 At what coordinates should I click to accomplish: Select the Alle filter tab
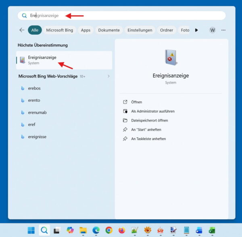click(35, 30)
